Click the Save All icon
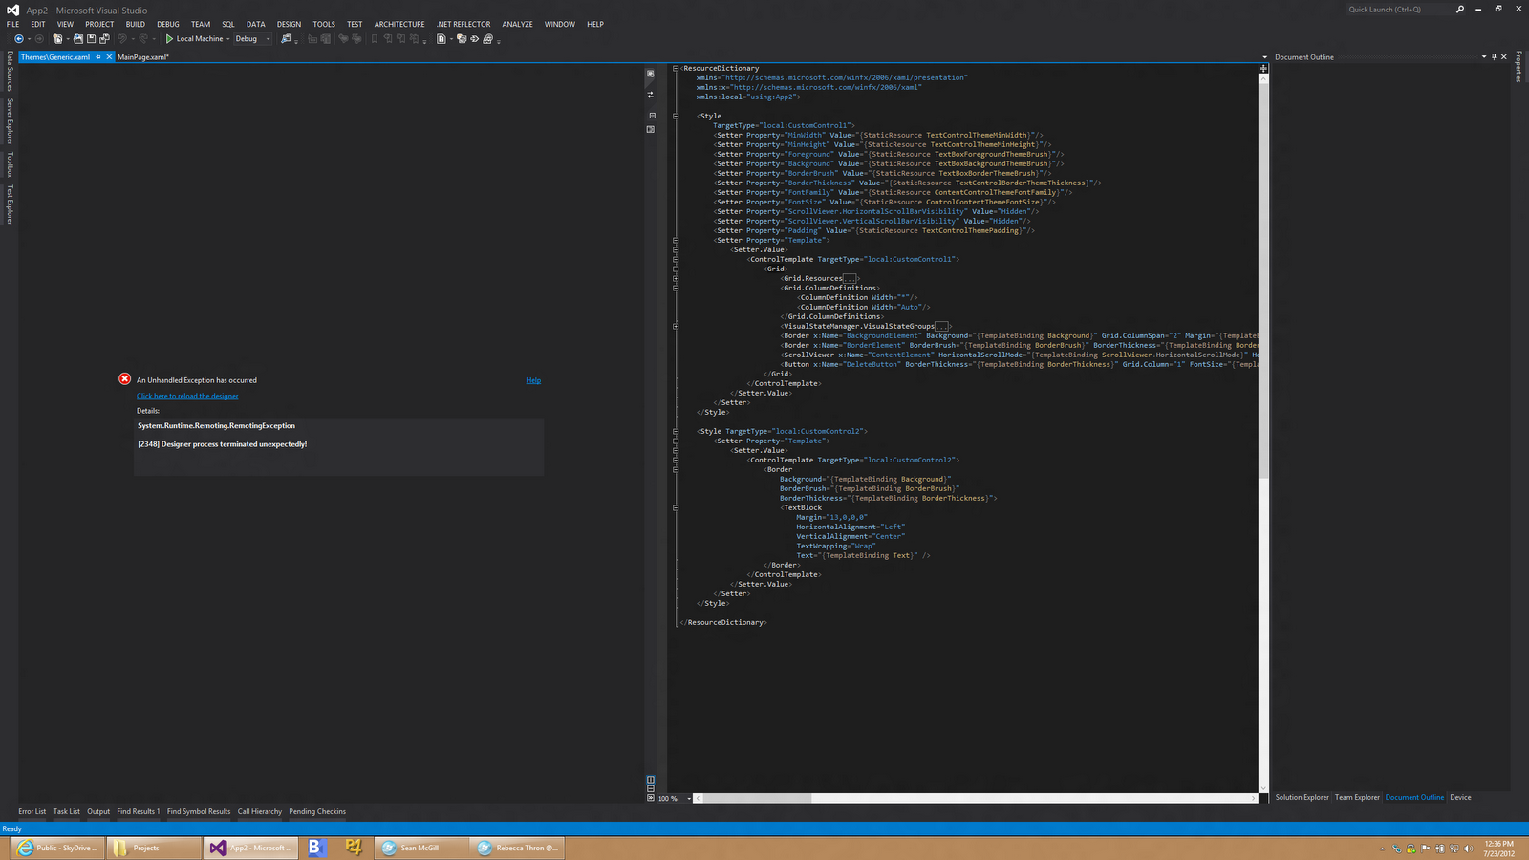 [x=103, y=39]
